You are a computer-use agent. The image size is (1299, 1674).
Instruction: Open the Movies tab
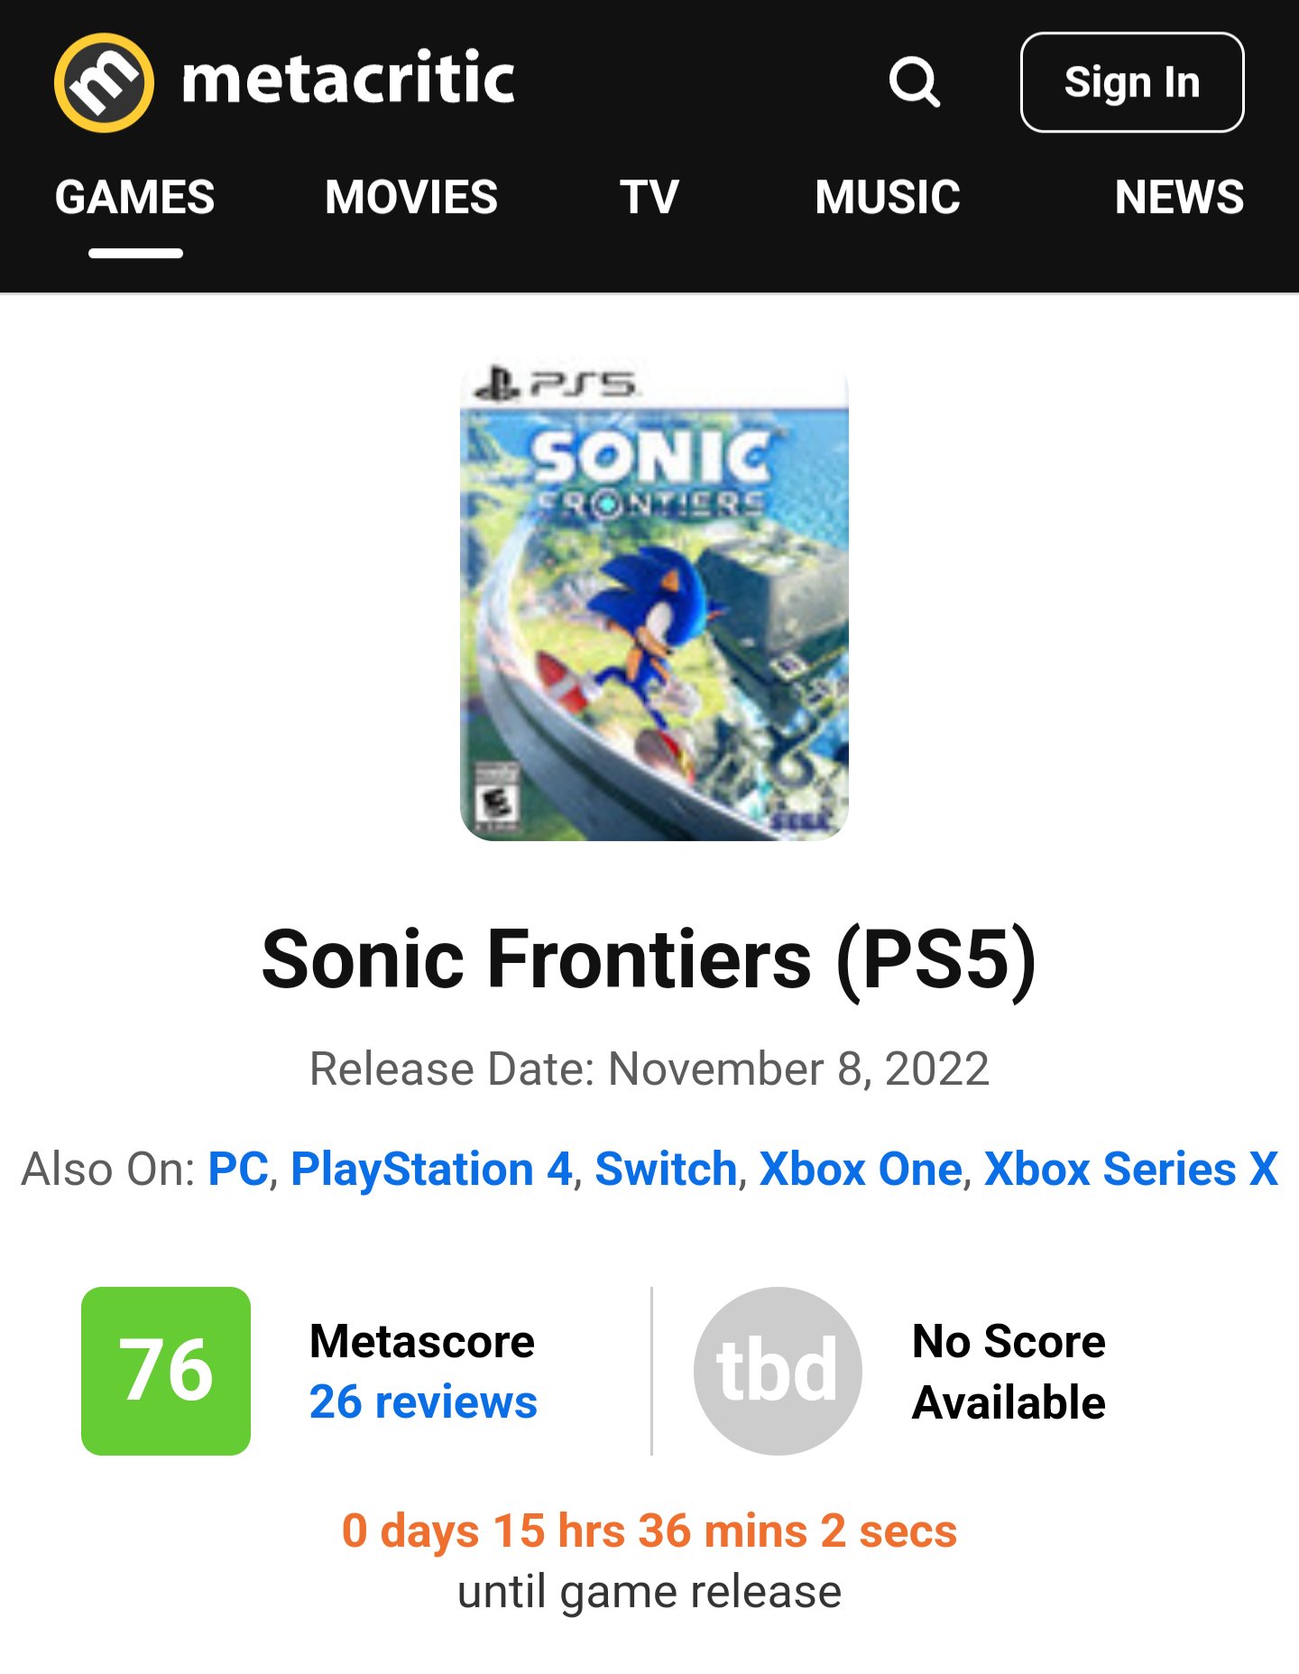pyautogui.click(x=411, y=197)
